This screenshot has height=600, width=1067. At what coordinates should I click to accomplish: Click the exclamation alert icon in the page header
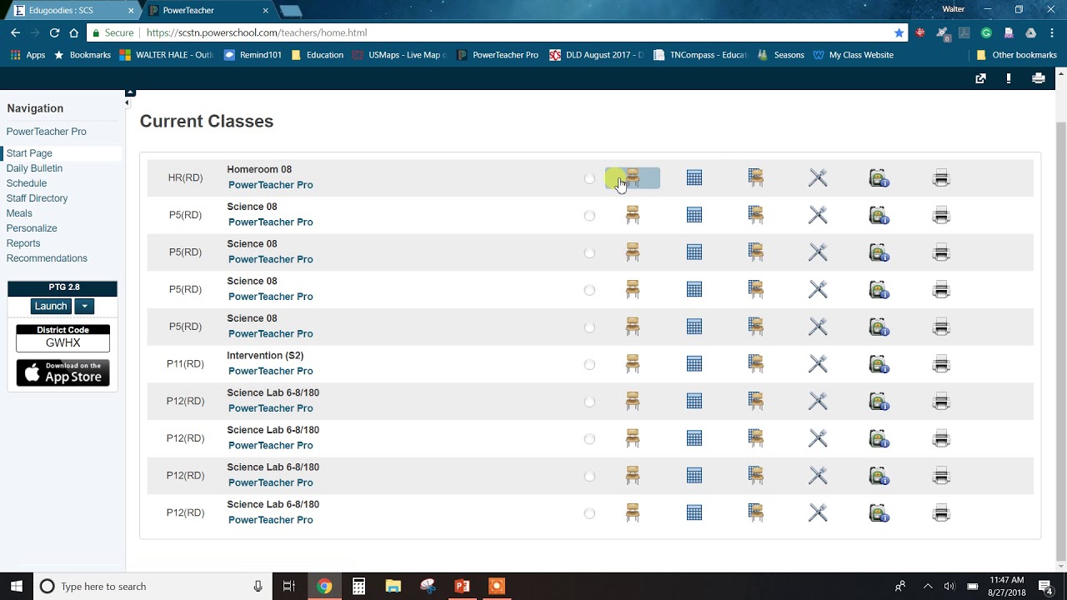click(x=1009, y=78)
